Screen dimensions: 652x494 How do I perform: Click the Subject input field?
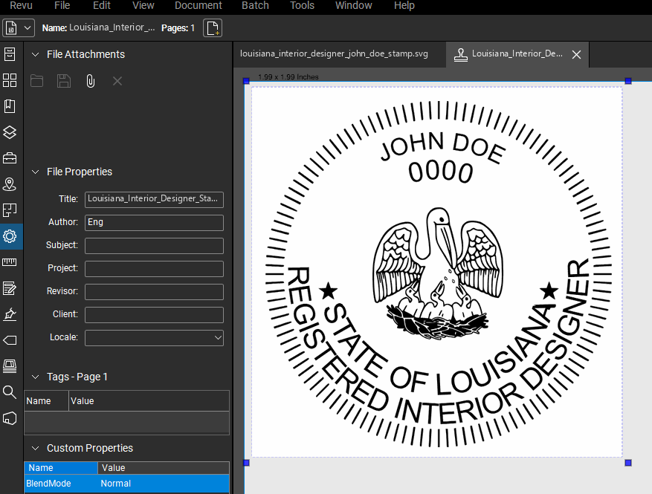click(x=154, y=246)
